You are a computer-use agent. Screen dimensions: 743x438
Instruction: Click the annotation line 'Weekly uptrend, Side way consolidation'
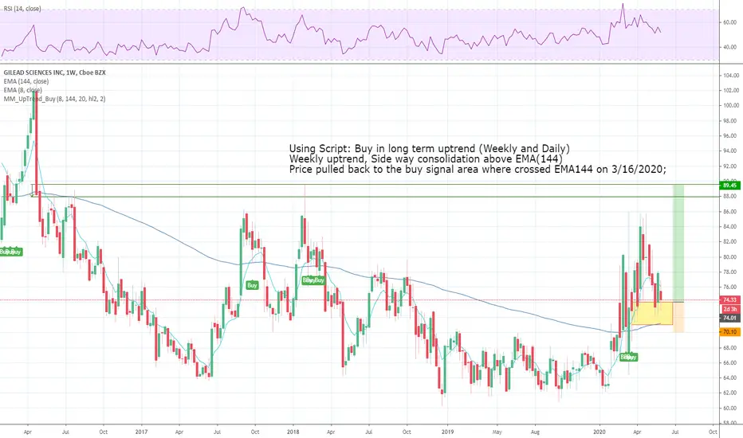(426, 158)
